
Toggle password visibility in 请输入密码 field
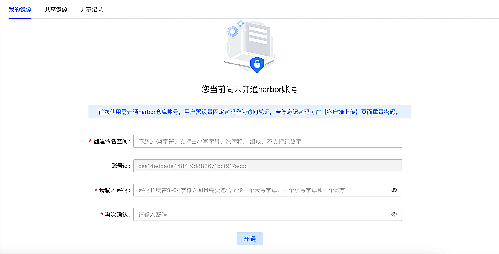point(394,190)
